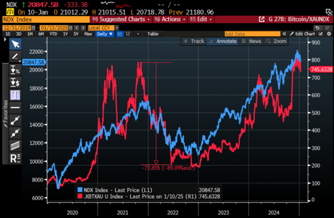The height and width of the screenshot is (218, 334).
Task: Click annotation edit icon beside Edit Chart
Action: [x=321, y=34]
